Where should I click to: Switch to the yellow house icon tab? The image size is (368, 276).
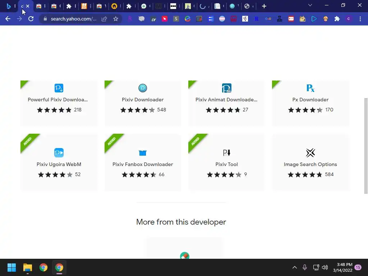click(x=114, y=6)
